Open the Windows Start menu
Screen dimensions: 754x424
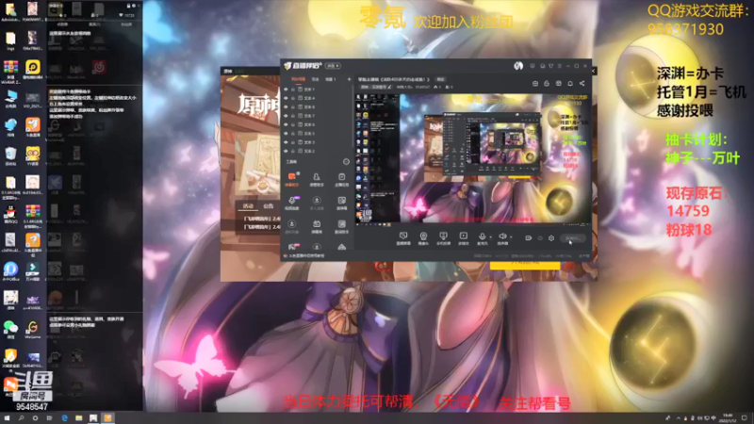tap(7, 418)
